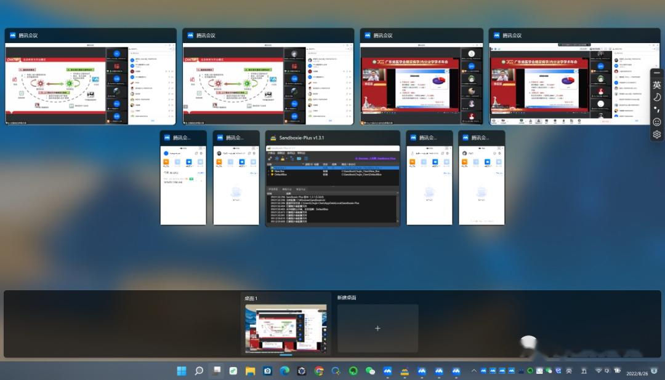665x380 pixels.
Task: Click the battery tray icon
Action: 618,371
